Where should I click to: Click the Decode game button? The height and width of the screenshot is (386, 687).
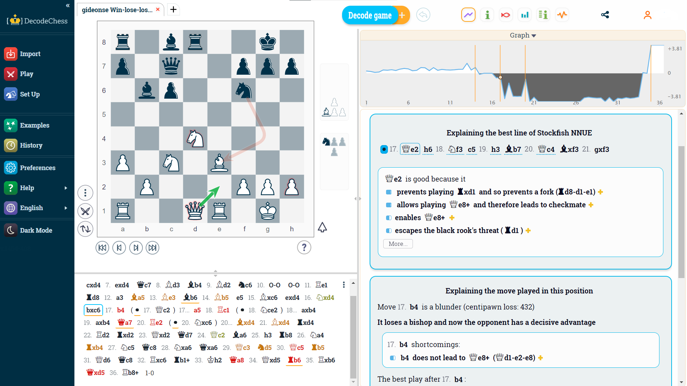pyautogui.click(x=369, y=16)
